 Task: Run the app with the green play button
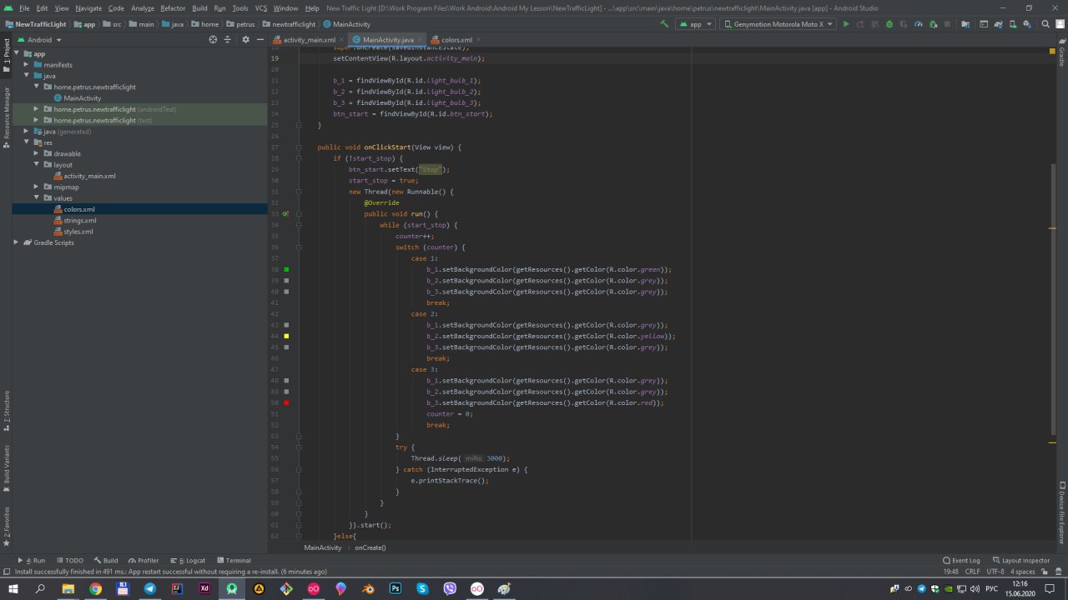coord(846,24)
